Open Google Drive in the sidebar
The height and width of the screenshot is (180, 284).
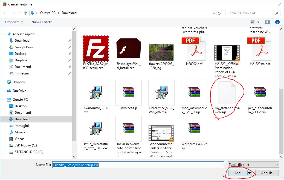(24, 47)
